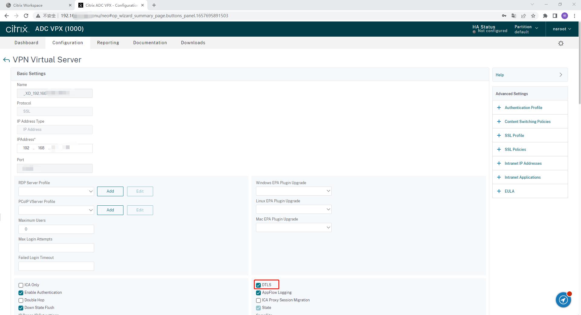The width and height of the screenshot is (581, 315).
Task: Expand the Partition default dropdown
Action: pyautogui.click(x=526, y=29)
